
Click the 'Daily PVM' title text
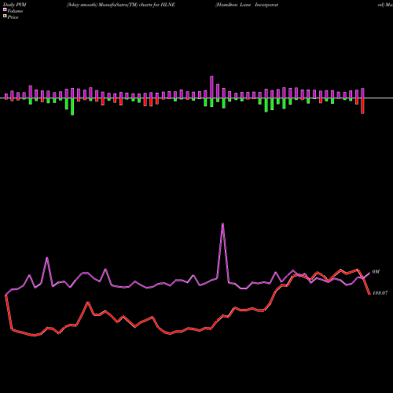click(x=15, y=5)
